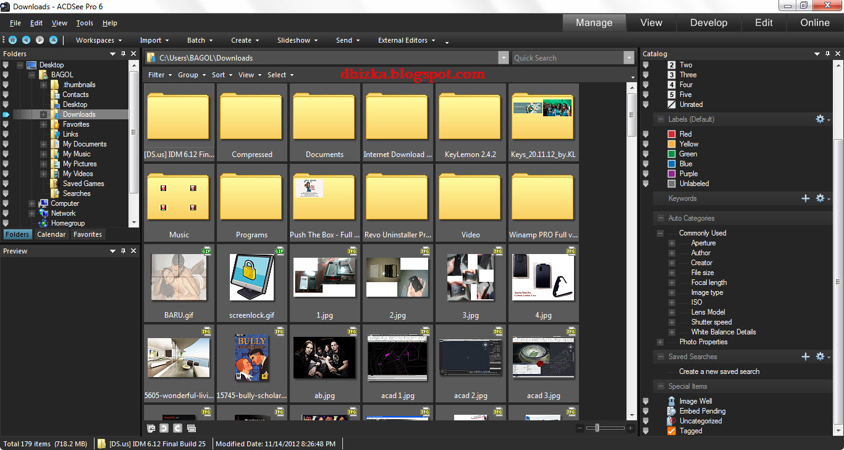Click the compare images icon in bottom toolbar
Viewport: 844px width, 450px height.
(191, 428)
